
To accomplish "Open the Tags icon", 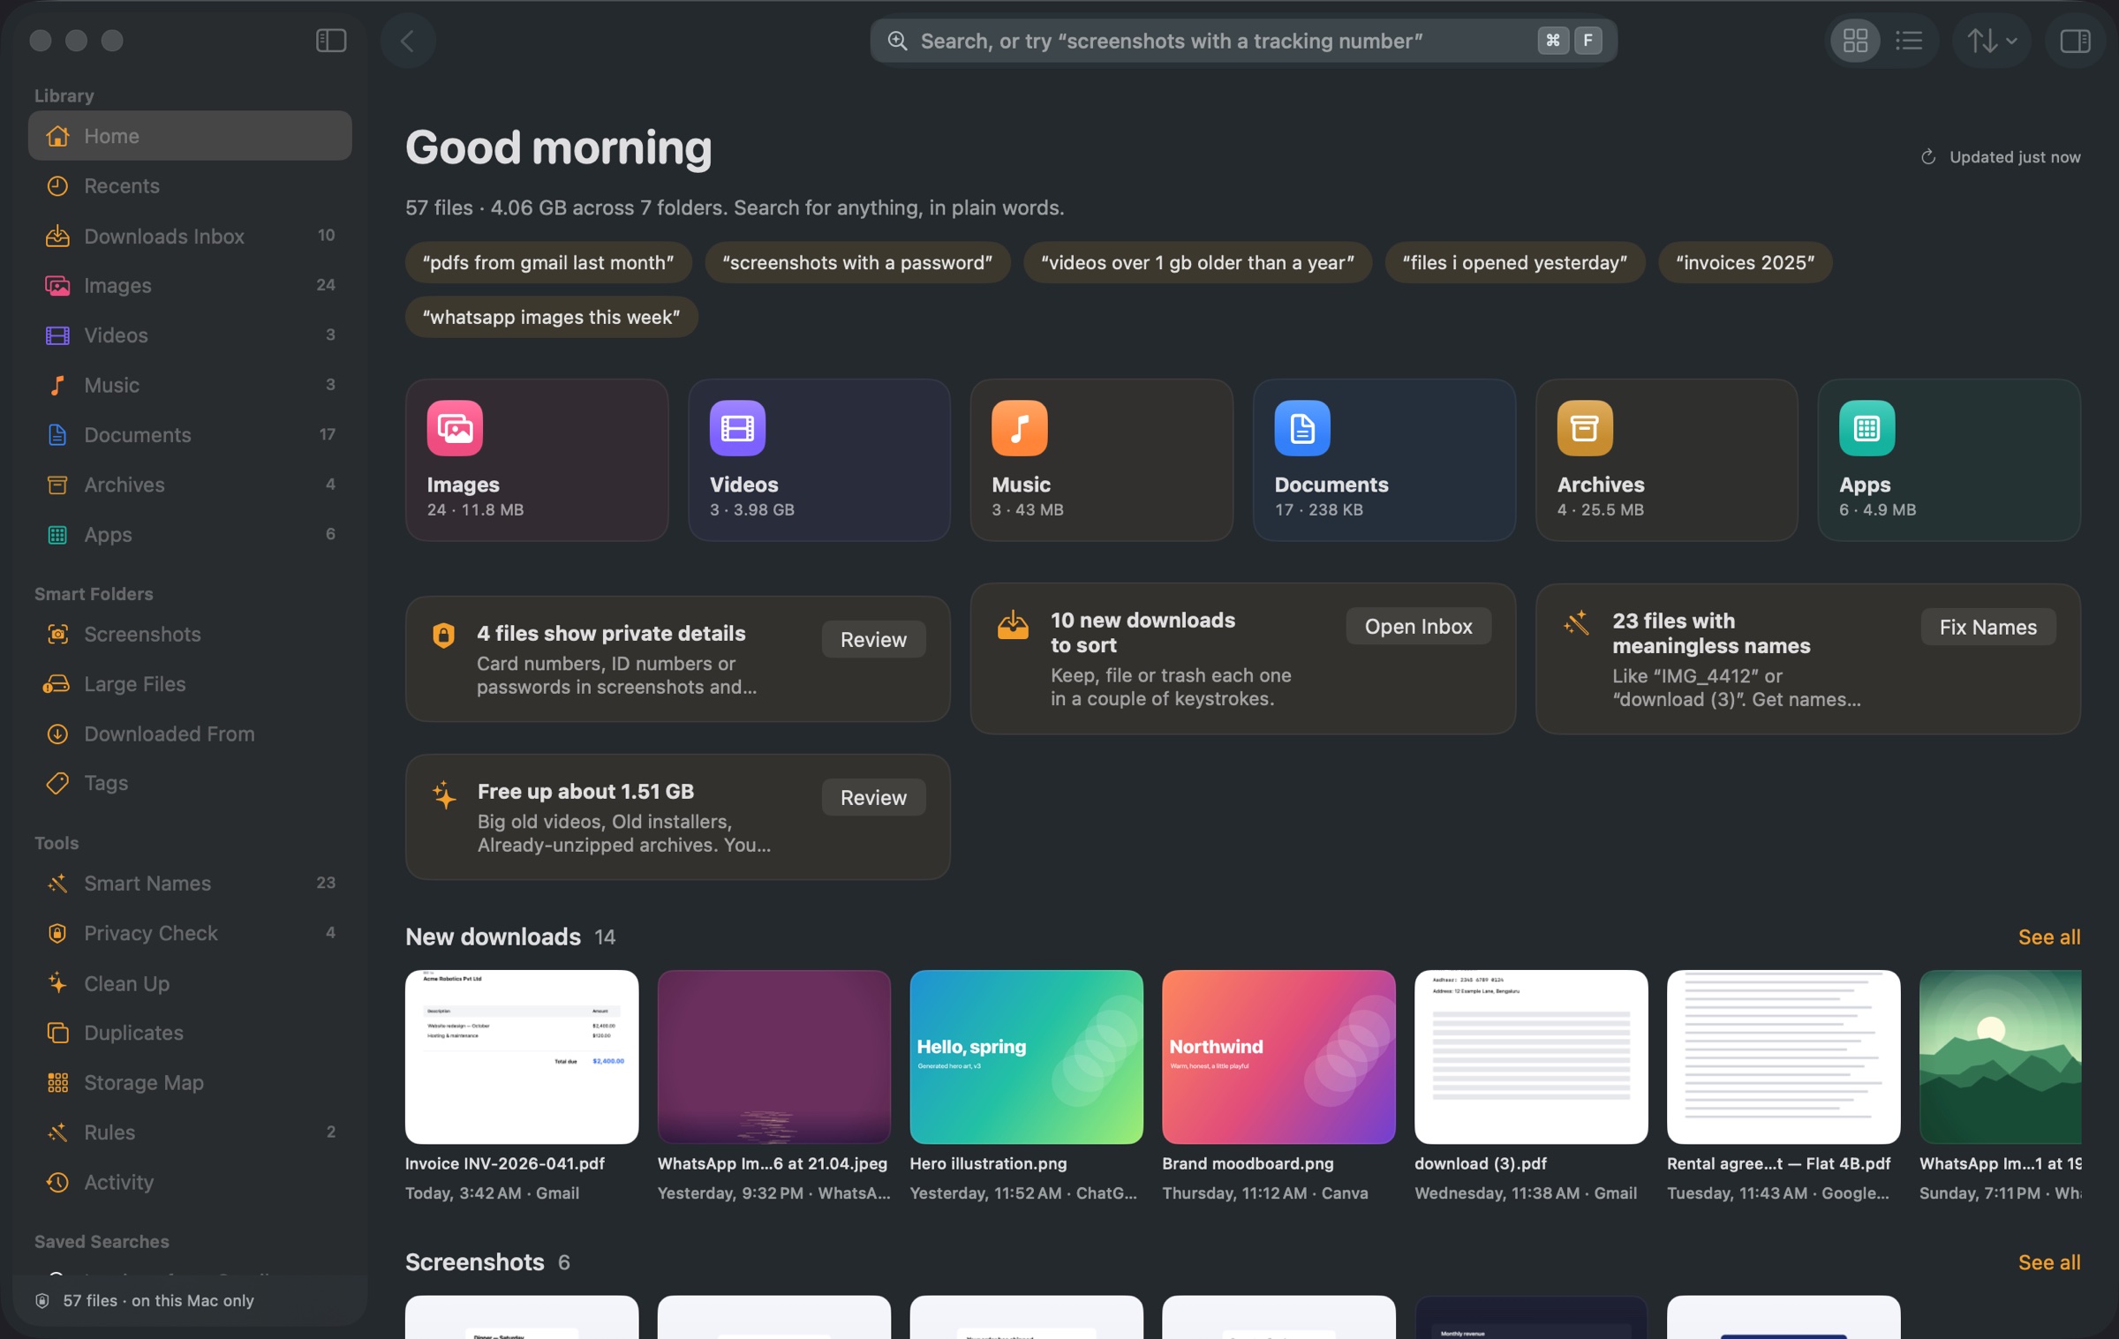I will 57,783.
